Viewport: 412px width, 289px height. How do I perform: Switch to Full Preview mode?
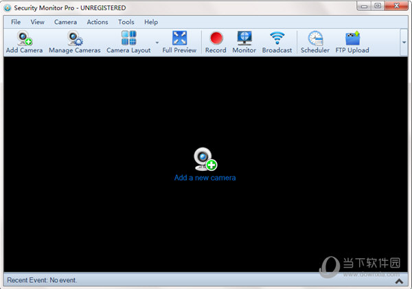pyautogui.click(x=179, y=43)
